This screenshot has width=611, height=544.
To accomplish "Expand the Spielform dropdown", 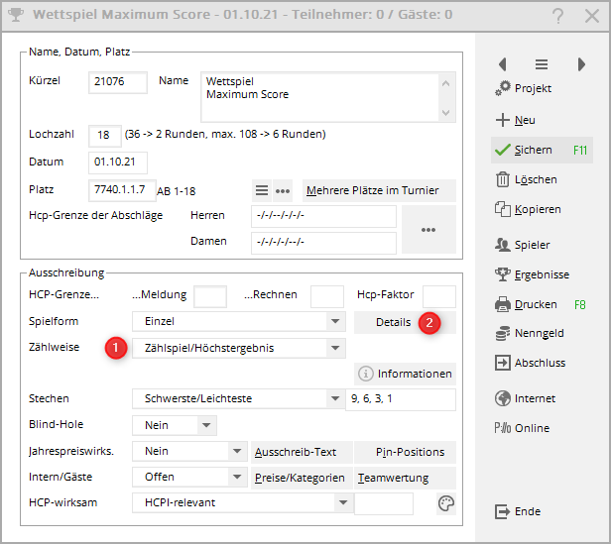I will tap(336, 322).
